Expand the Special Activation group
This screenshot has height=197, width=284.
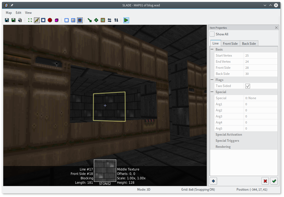point(229,135)
